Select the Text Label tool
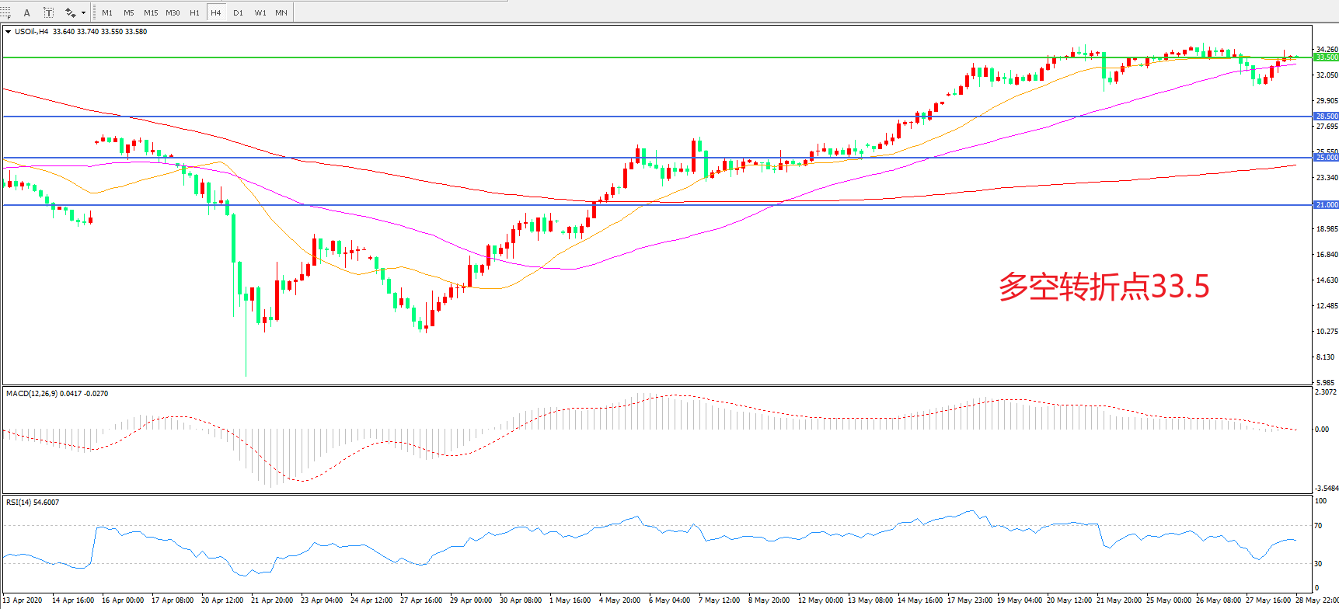 [49, 12]
